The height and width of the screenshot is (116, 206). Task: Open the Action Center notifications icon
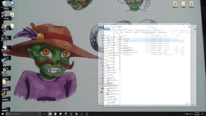tap(202, 114)
